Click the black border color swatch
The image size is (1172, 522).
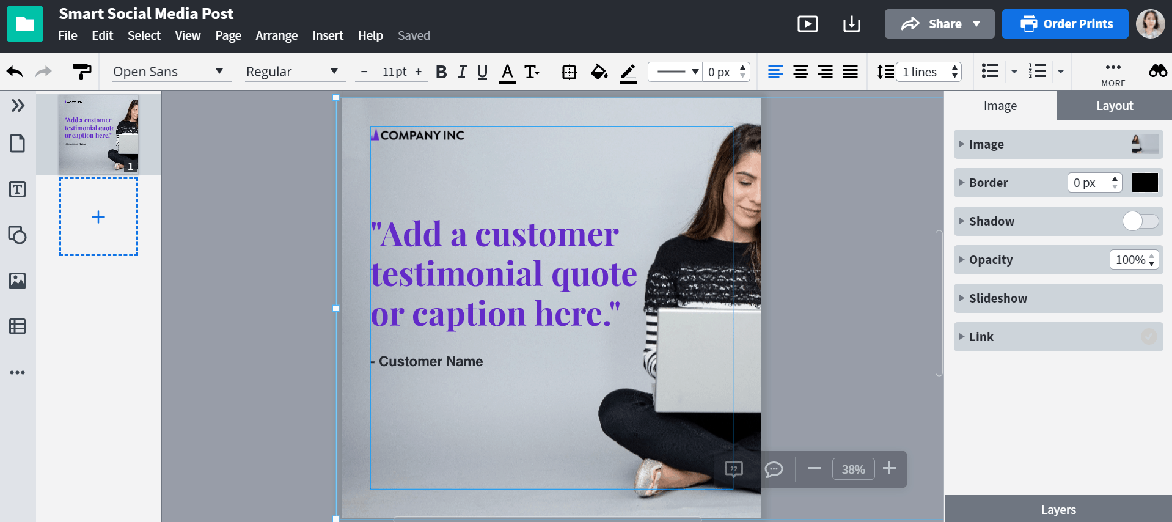1145,183
